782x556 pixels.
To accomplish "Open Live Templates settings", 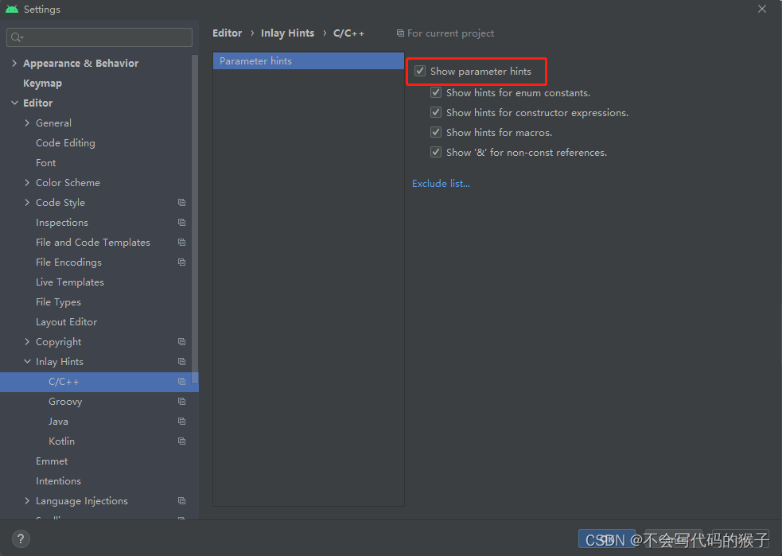I will point(70,282).
